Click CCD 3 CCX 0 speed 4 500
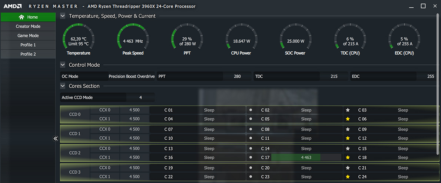Image resolution: width=441 pixels, height=183 pixels. click(135, 168)
